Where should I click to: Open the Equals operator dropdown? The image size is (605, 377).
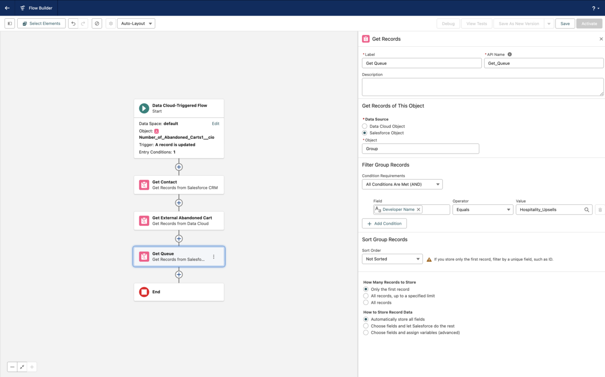pyautogui.click(x=482, y=209)
